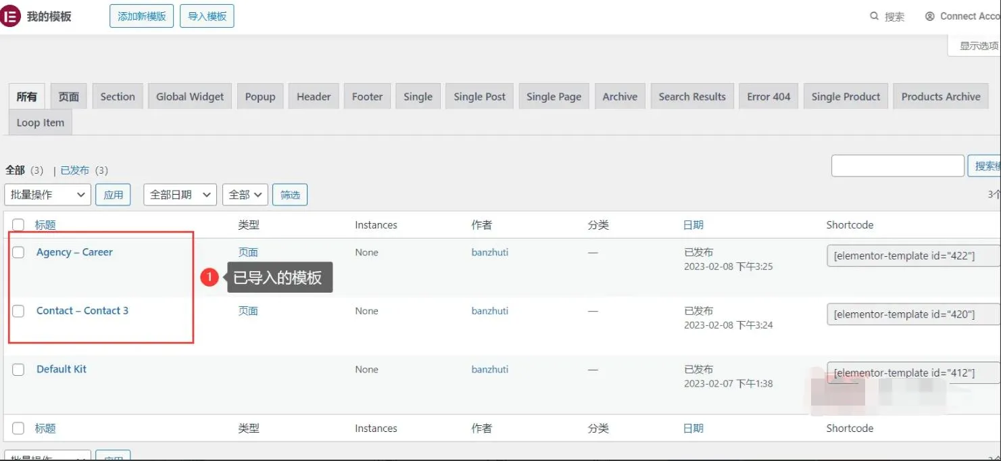Switch to the 页面 tab
The width and height of the screenshot is (1001, 461).
tap(68, 97)
